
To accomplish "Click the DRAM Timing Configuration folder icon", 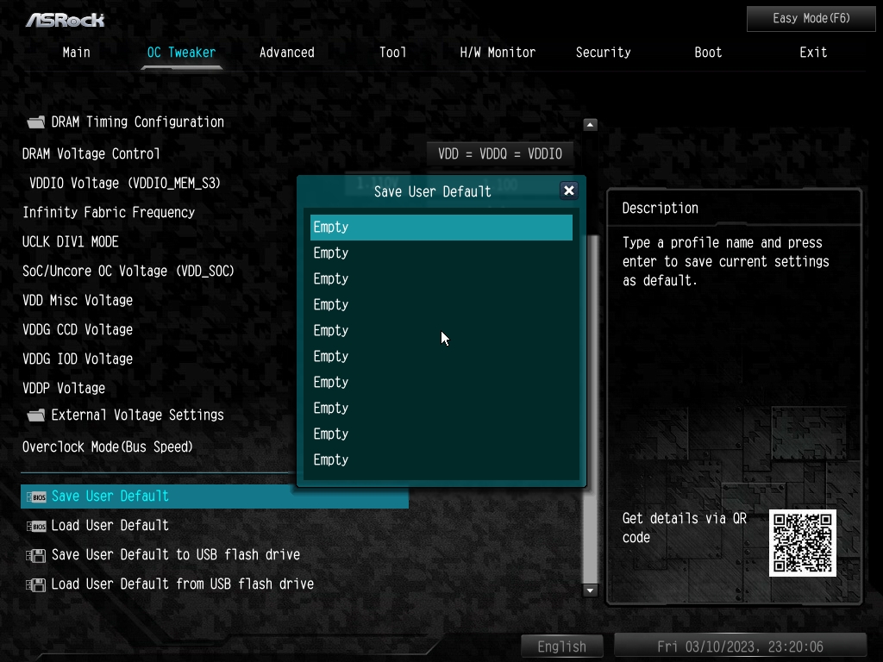I will [x=36, y=122].
